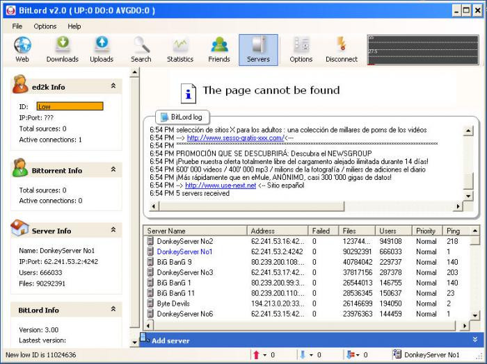
Task: Open the Statistics chart icon
Action: [x=180, y=45]
